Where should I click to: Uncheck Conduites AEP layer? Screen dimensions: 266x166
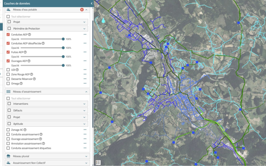(8, 35)
